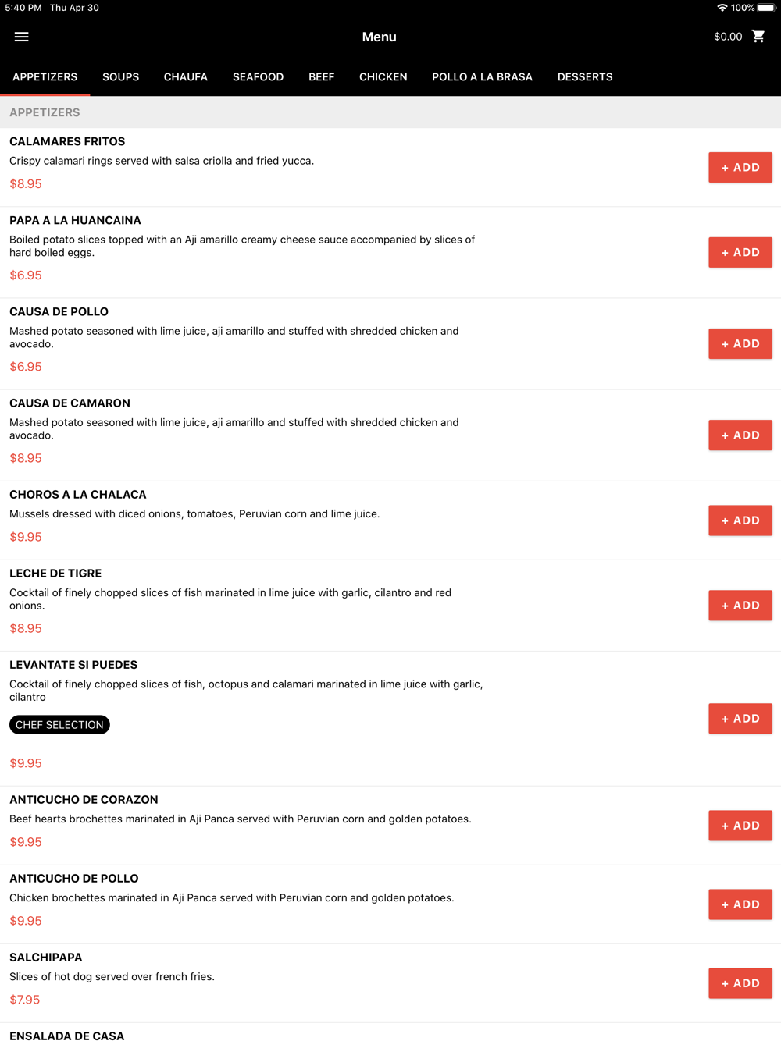Screen dimensions: 781x1041
Task: Add Causa de Pollo to cart
Action: tap(740, 344)
